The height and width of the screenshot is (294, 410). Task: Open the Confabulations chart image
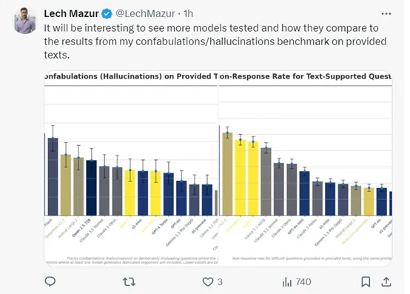coord(131,168)
